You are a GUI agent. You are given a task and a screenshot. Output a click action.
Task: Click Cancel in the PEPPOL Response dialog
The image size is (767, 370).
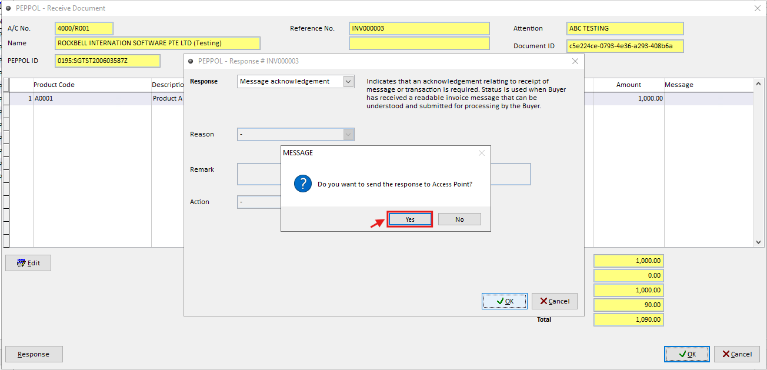tap(555, 301)
